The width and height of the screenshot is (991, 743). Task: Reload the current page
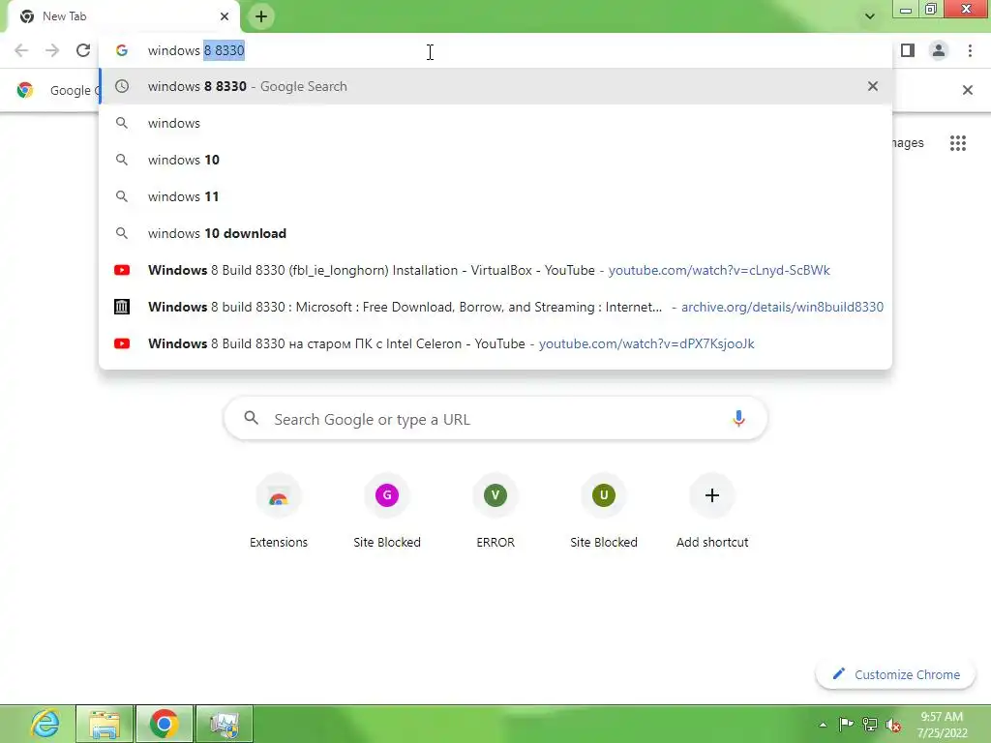tap(83, 50)
